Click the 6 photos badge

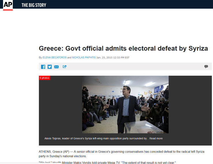click(45, 78)
